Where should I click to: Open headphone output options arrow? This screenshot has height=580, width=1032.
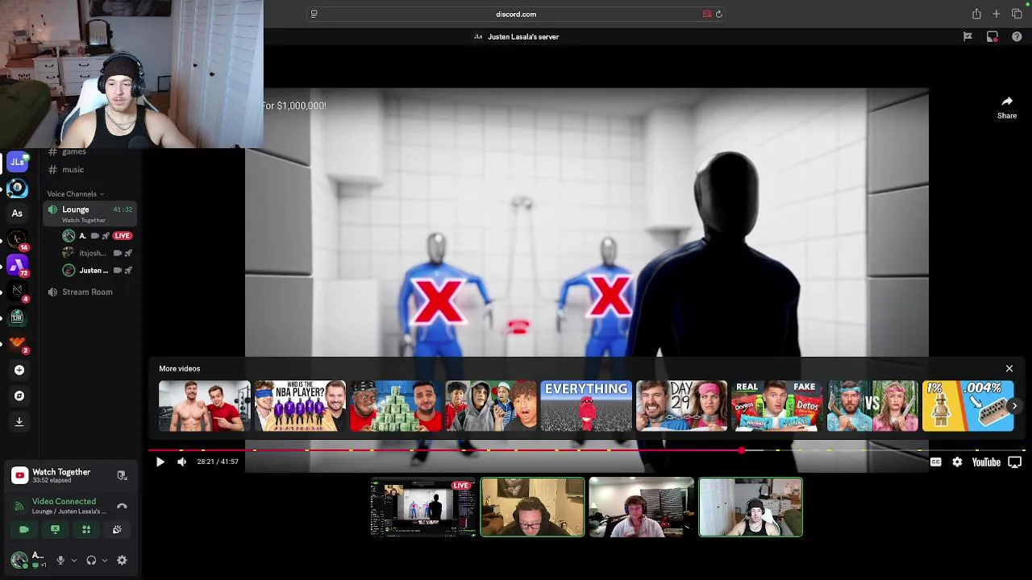pyautogui.click(x=104, y=560)
